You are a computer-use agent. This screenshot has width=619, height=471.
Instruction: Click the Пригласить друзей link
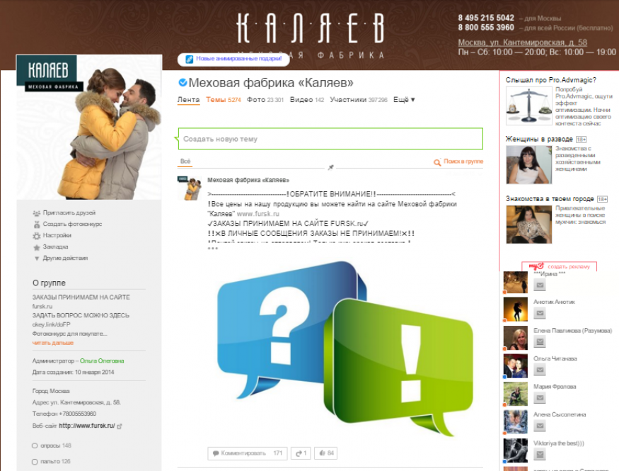tap(69, 212)
